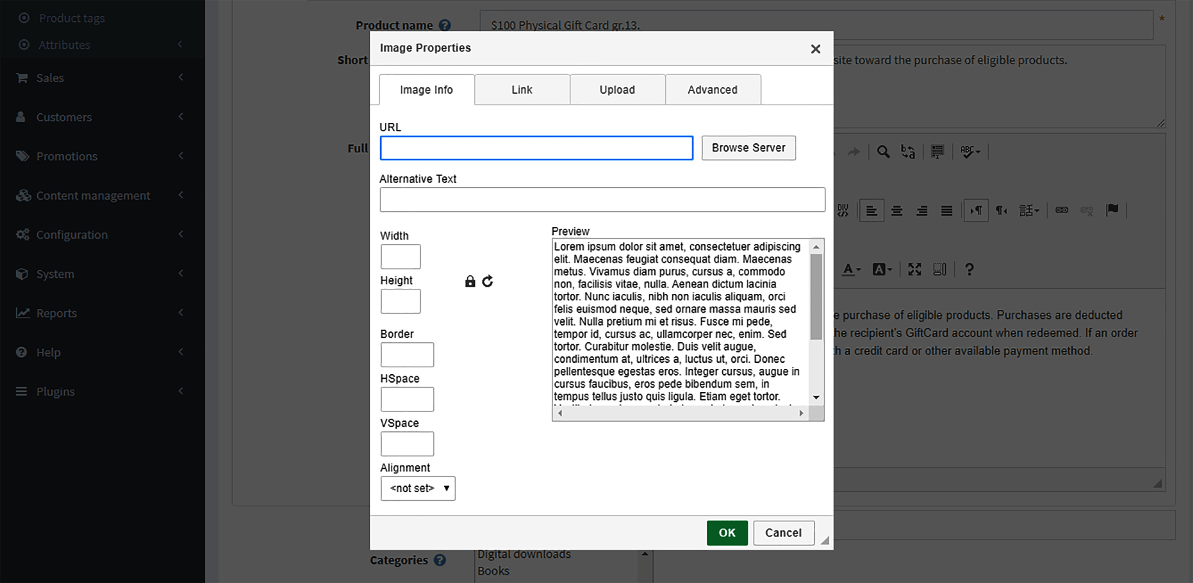This screenshot has height=583, width=1193.
Task: Open the Reports sidebar menu
Action: 102,313
